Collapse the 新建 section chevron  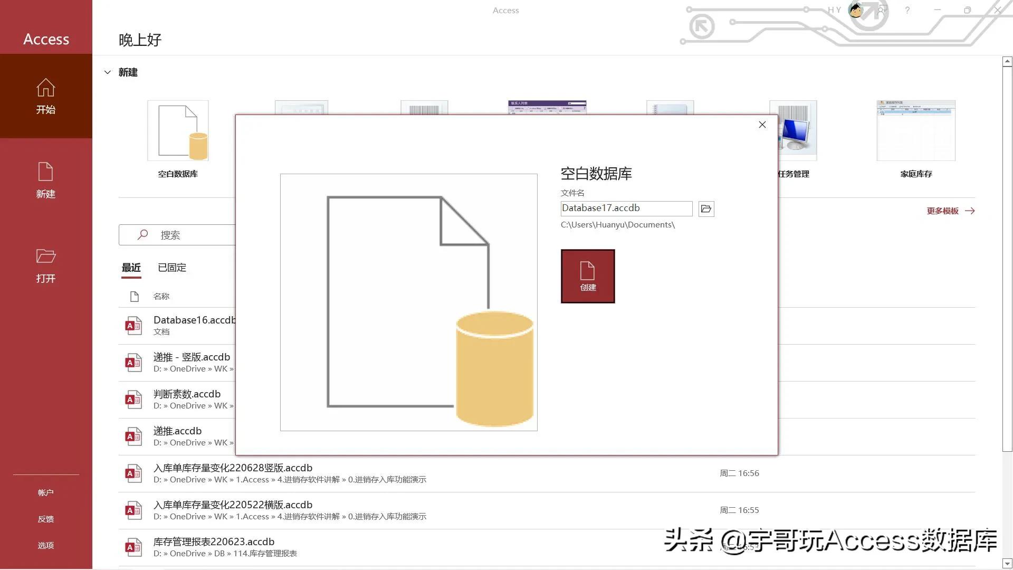(x=108, y=72)
